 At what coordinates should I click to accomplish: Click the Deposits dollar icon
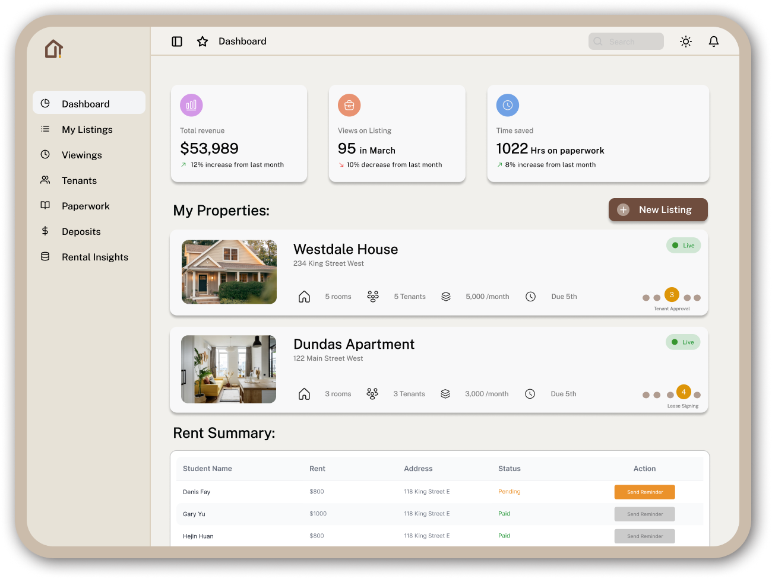[45, 231]
